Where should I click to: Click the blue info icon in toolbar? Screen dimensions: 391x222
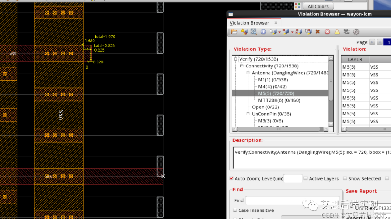pos(263,32)
